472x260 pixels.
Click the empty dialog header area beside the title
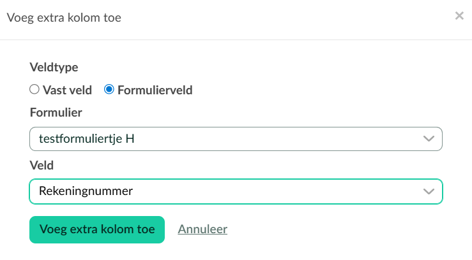(x=287, y=17)
